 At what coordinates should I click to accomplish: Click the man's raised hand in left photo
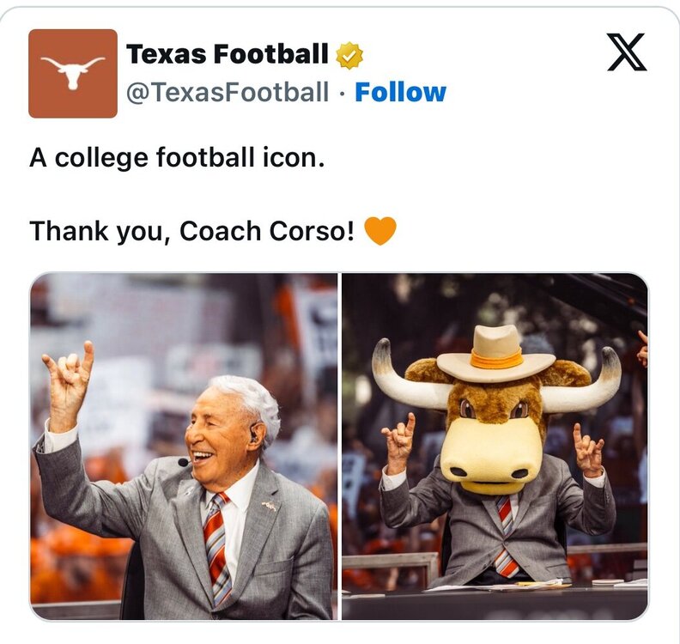click(69, 379)
